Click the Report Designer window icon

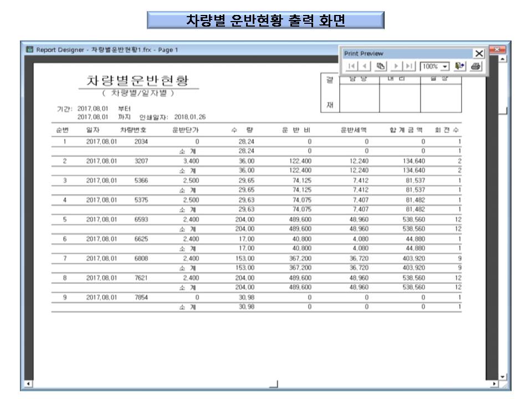tap(29, 49)
